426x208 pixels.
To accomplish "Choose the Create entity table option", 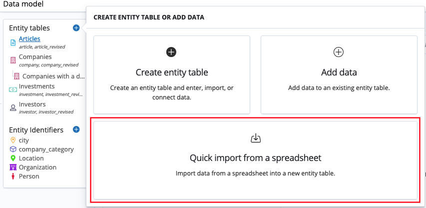I will pyautogui.click(x=172, y=74).
